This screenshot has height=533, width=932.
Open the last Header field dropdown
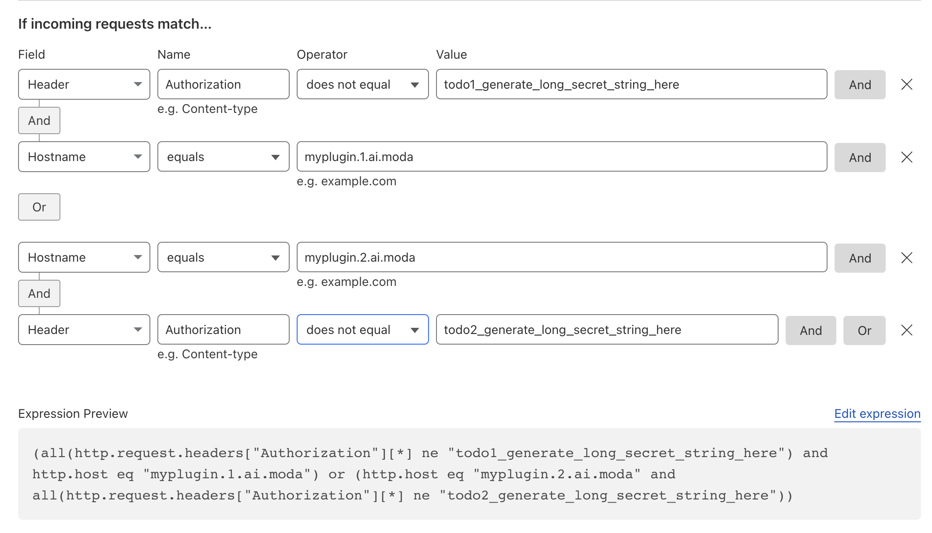(x=84, y=330)
